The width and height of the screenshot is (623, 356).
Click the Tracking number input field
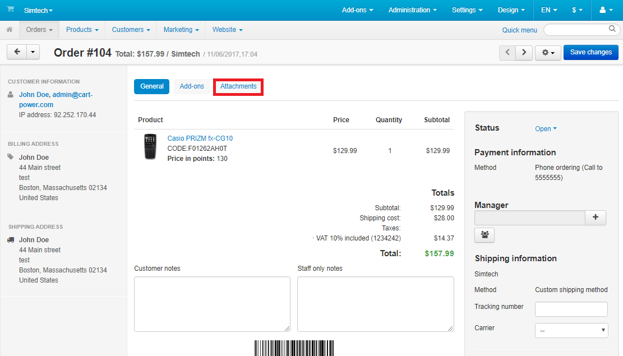571,309
